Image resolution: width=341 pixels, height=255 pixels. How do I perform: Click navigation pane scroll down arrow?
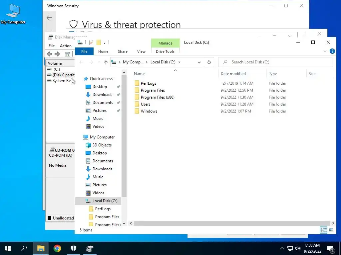click(x=124, y=223)
